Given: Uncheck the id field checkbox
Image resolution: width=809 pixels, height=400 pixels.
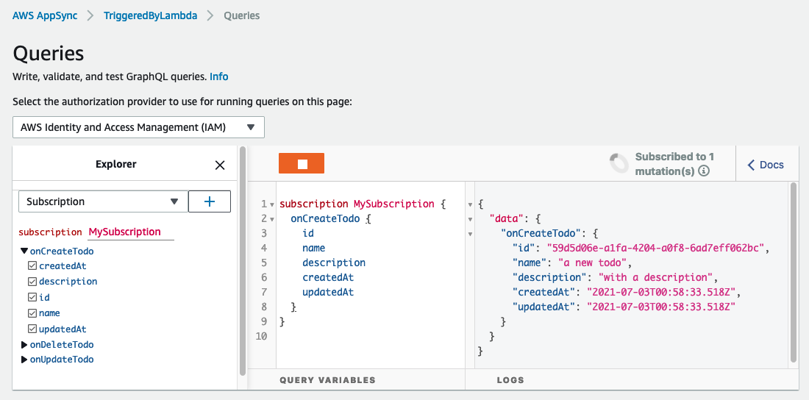Looking at the screenshot, I should (32, 297).
